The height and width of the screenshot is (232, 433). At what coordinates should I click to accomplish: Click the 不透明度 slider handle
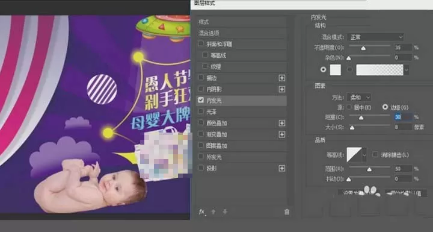click(363, 48)
